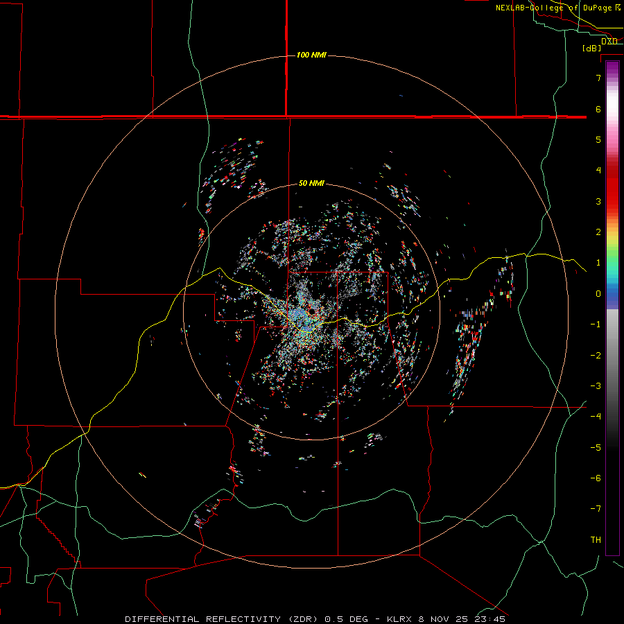The image size is (624, 624).
Task: Click the DZD product label above the scale
Action: tap(609, 41)
